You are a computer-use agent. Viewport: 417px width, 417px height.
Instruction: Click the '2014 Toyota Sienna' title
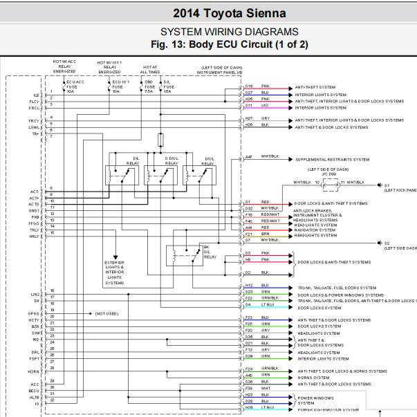click(x=230, y=13)
